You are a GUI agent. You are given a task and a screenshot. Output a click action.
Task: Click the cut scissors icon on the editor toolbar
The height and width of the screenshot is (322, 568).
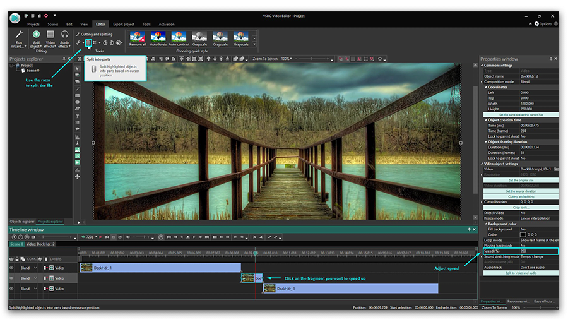(80, 59)
